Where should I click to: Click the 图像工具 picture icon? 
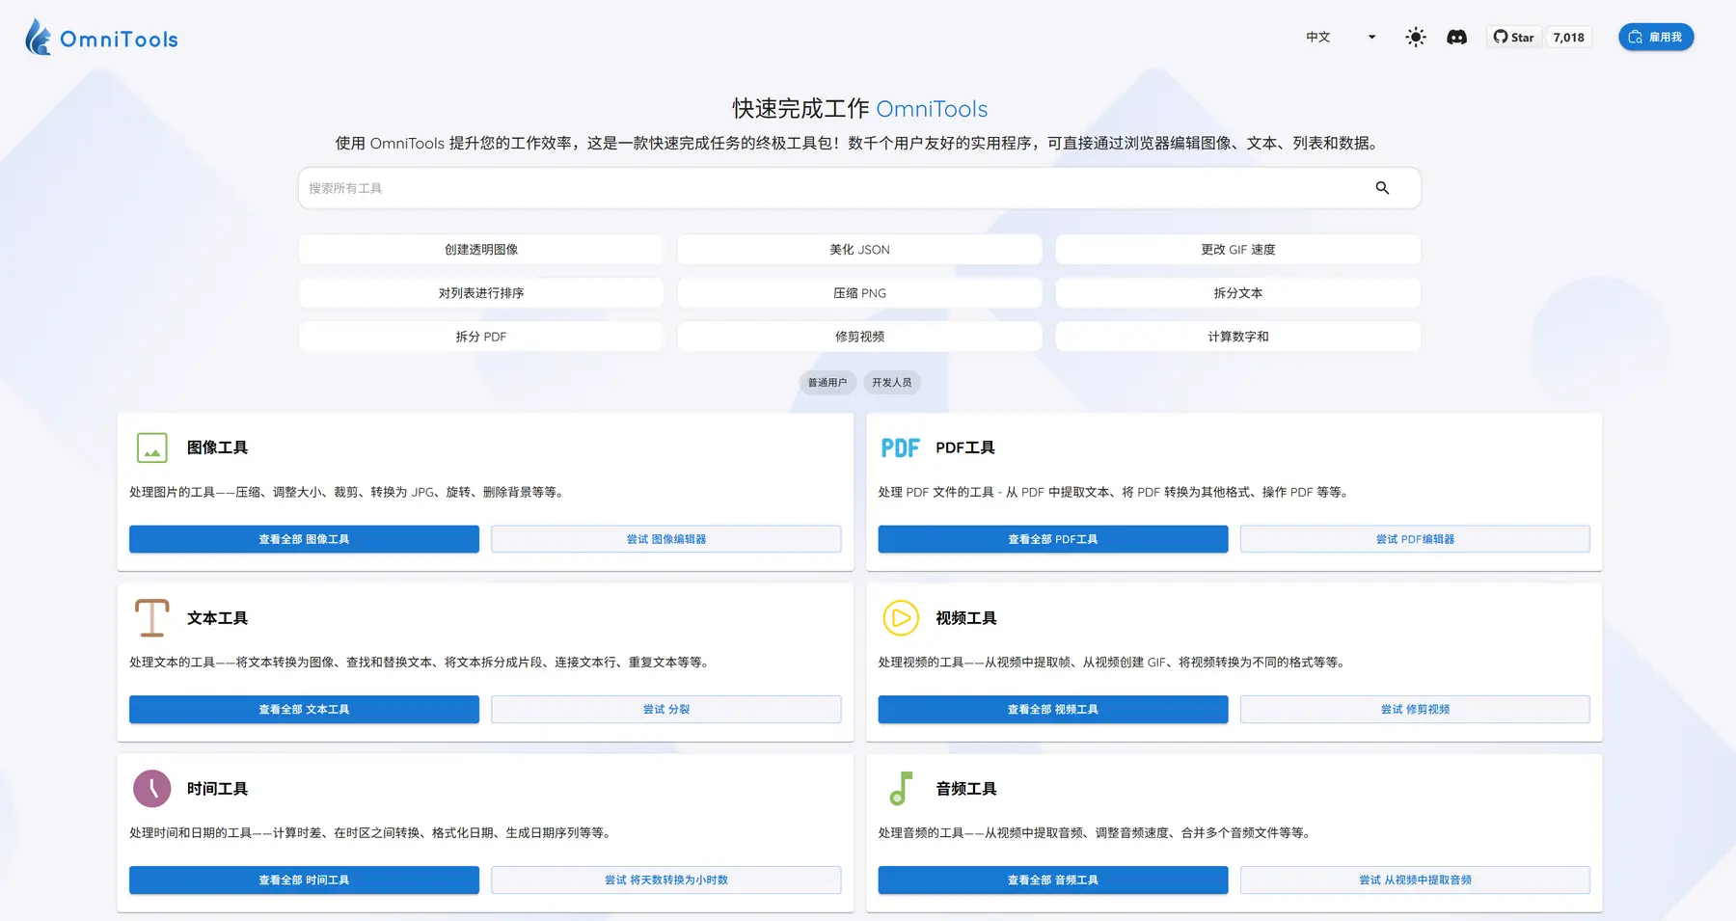[152, 447]
